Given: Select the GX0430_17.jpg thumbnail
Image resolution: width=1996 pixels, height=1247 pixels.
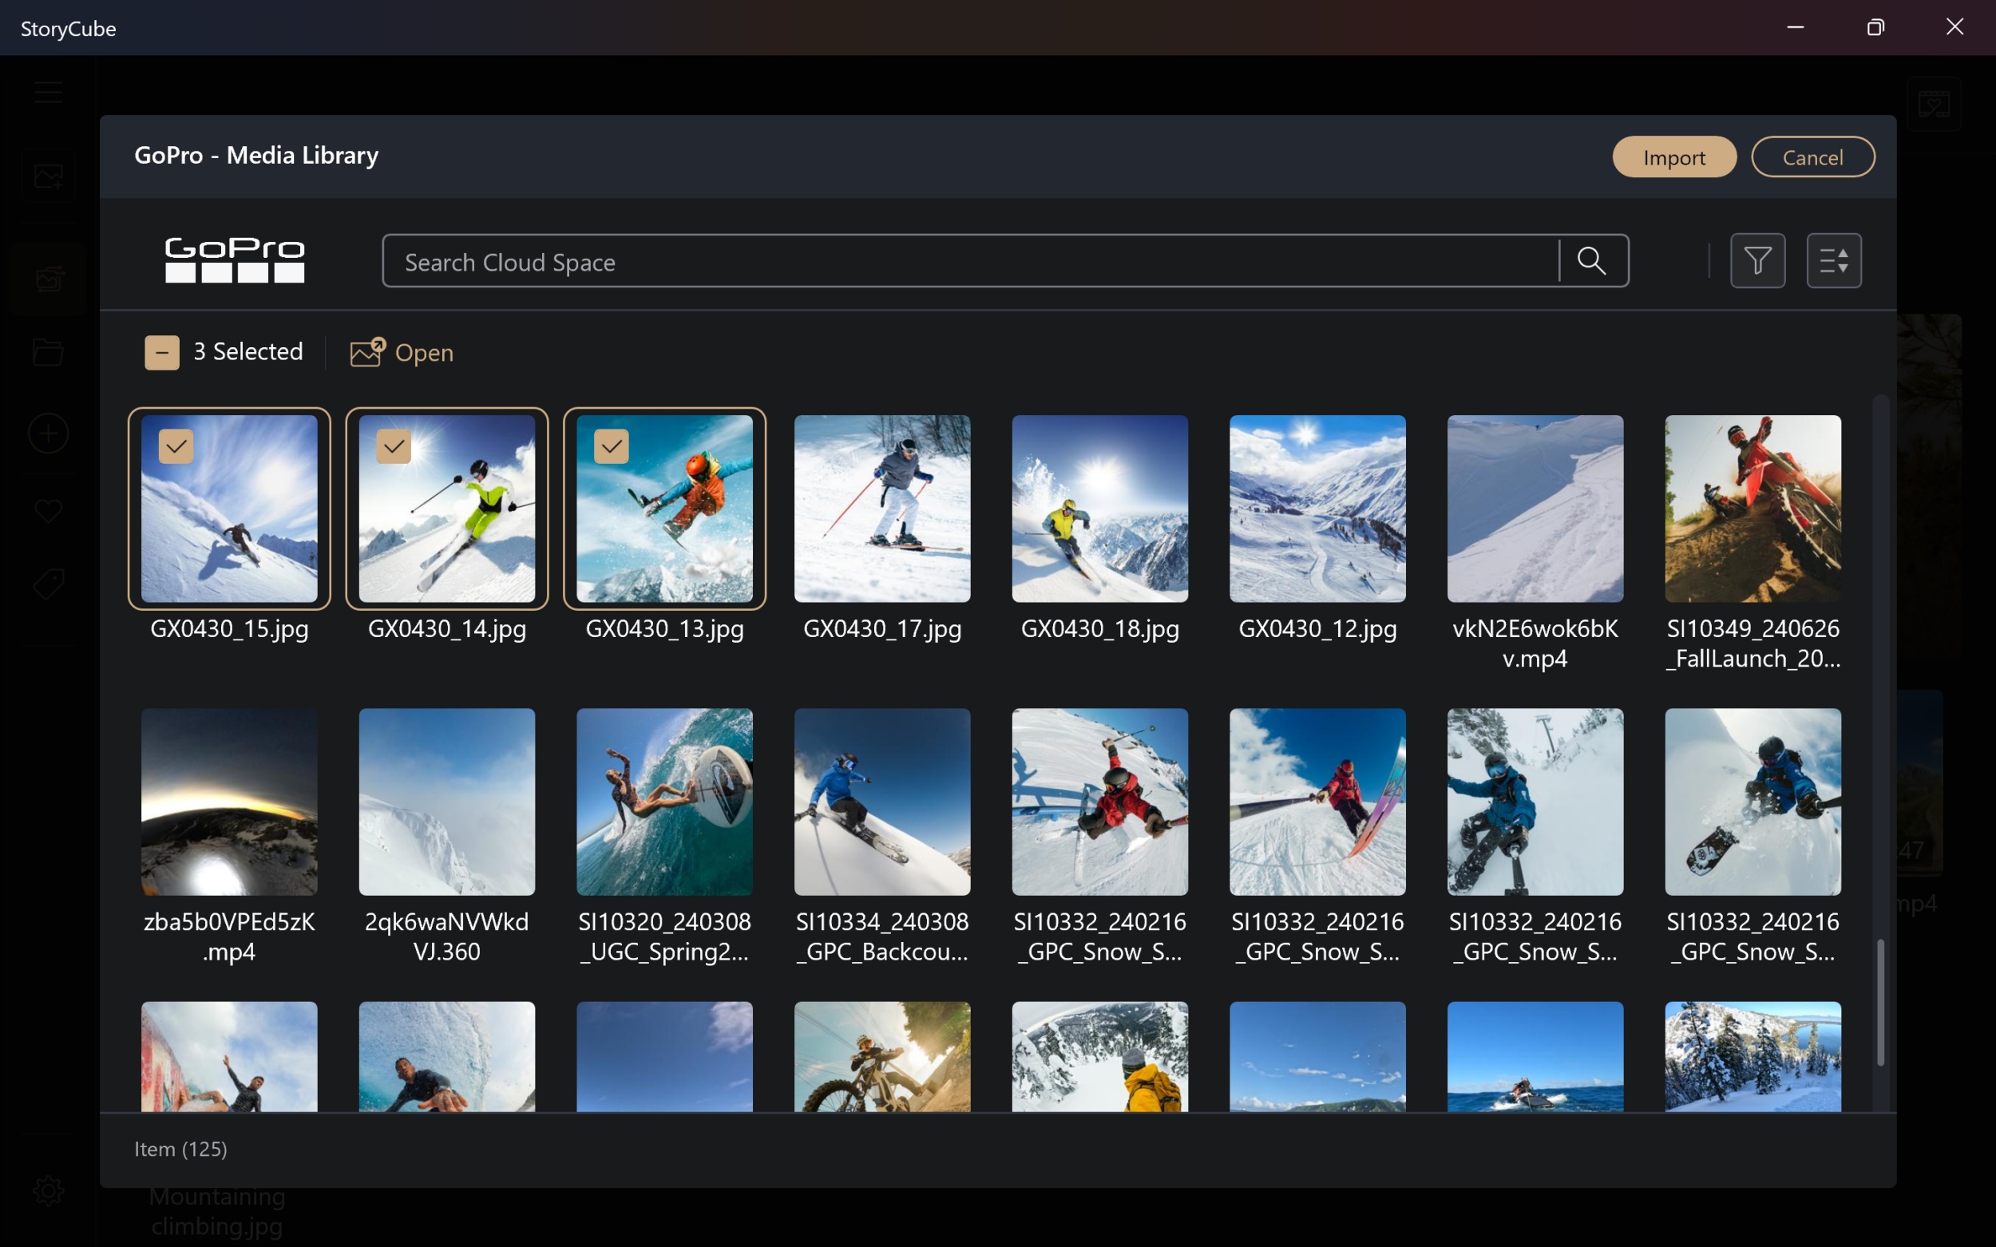Looking at the screenshot, I should pyautogui.click(x=881, y=508).
